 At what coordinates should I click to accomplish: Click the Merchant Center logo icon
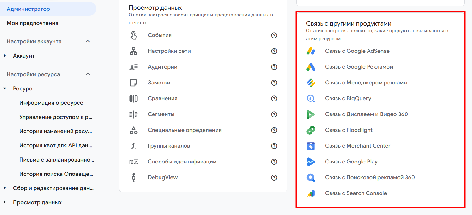[x=311, y=146]
